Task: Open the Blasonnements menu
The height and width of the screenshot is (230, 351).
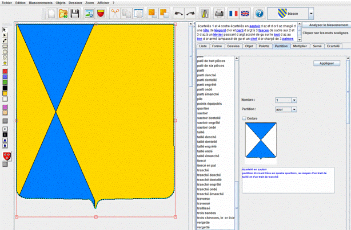Action: [x=41, y=3]
